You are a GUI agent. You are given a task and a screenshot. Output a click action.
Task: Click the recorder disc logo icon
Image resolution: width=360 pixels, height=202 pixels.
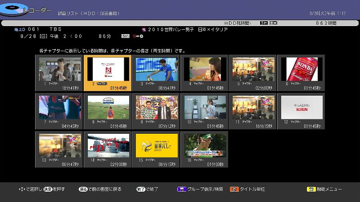pos(13,9)
